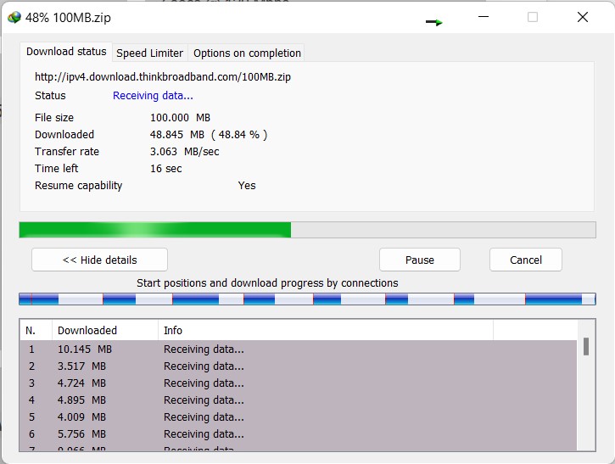615x464 pixels.
Task: Click the '48% 100MB.zip' window title
Action: click(x=68, y=18)
